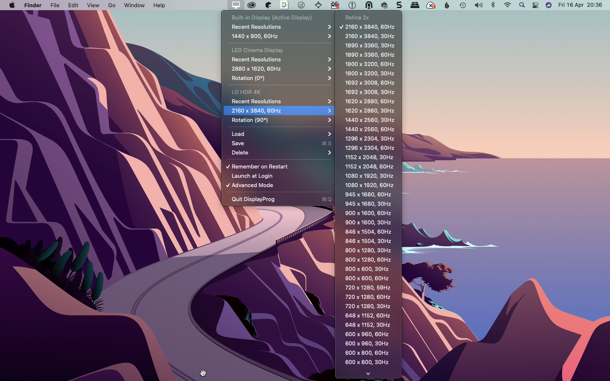Select 1080 x 1920, 60Hz resolution
The height and width of the screenshot is (381, 610).
[369, 185]
